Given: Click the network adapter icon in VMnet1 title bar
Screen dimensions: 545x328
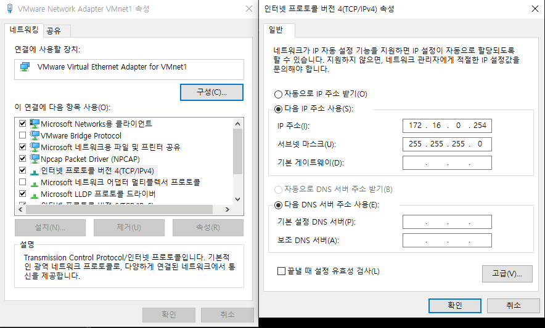Looking at the screenshot, I should [10, 9].
